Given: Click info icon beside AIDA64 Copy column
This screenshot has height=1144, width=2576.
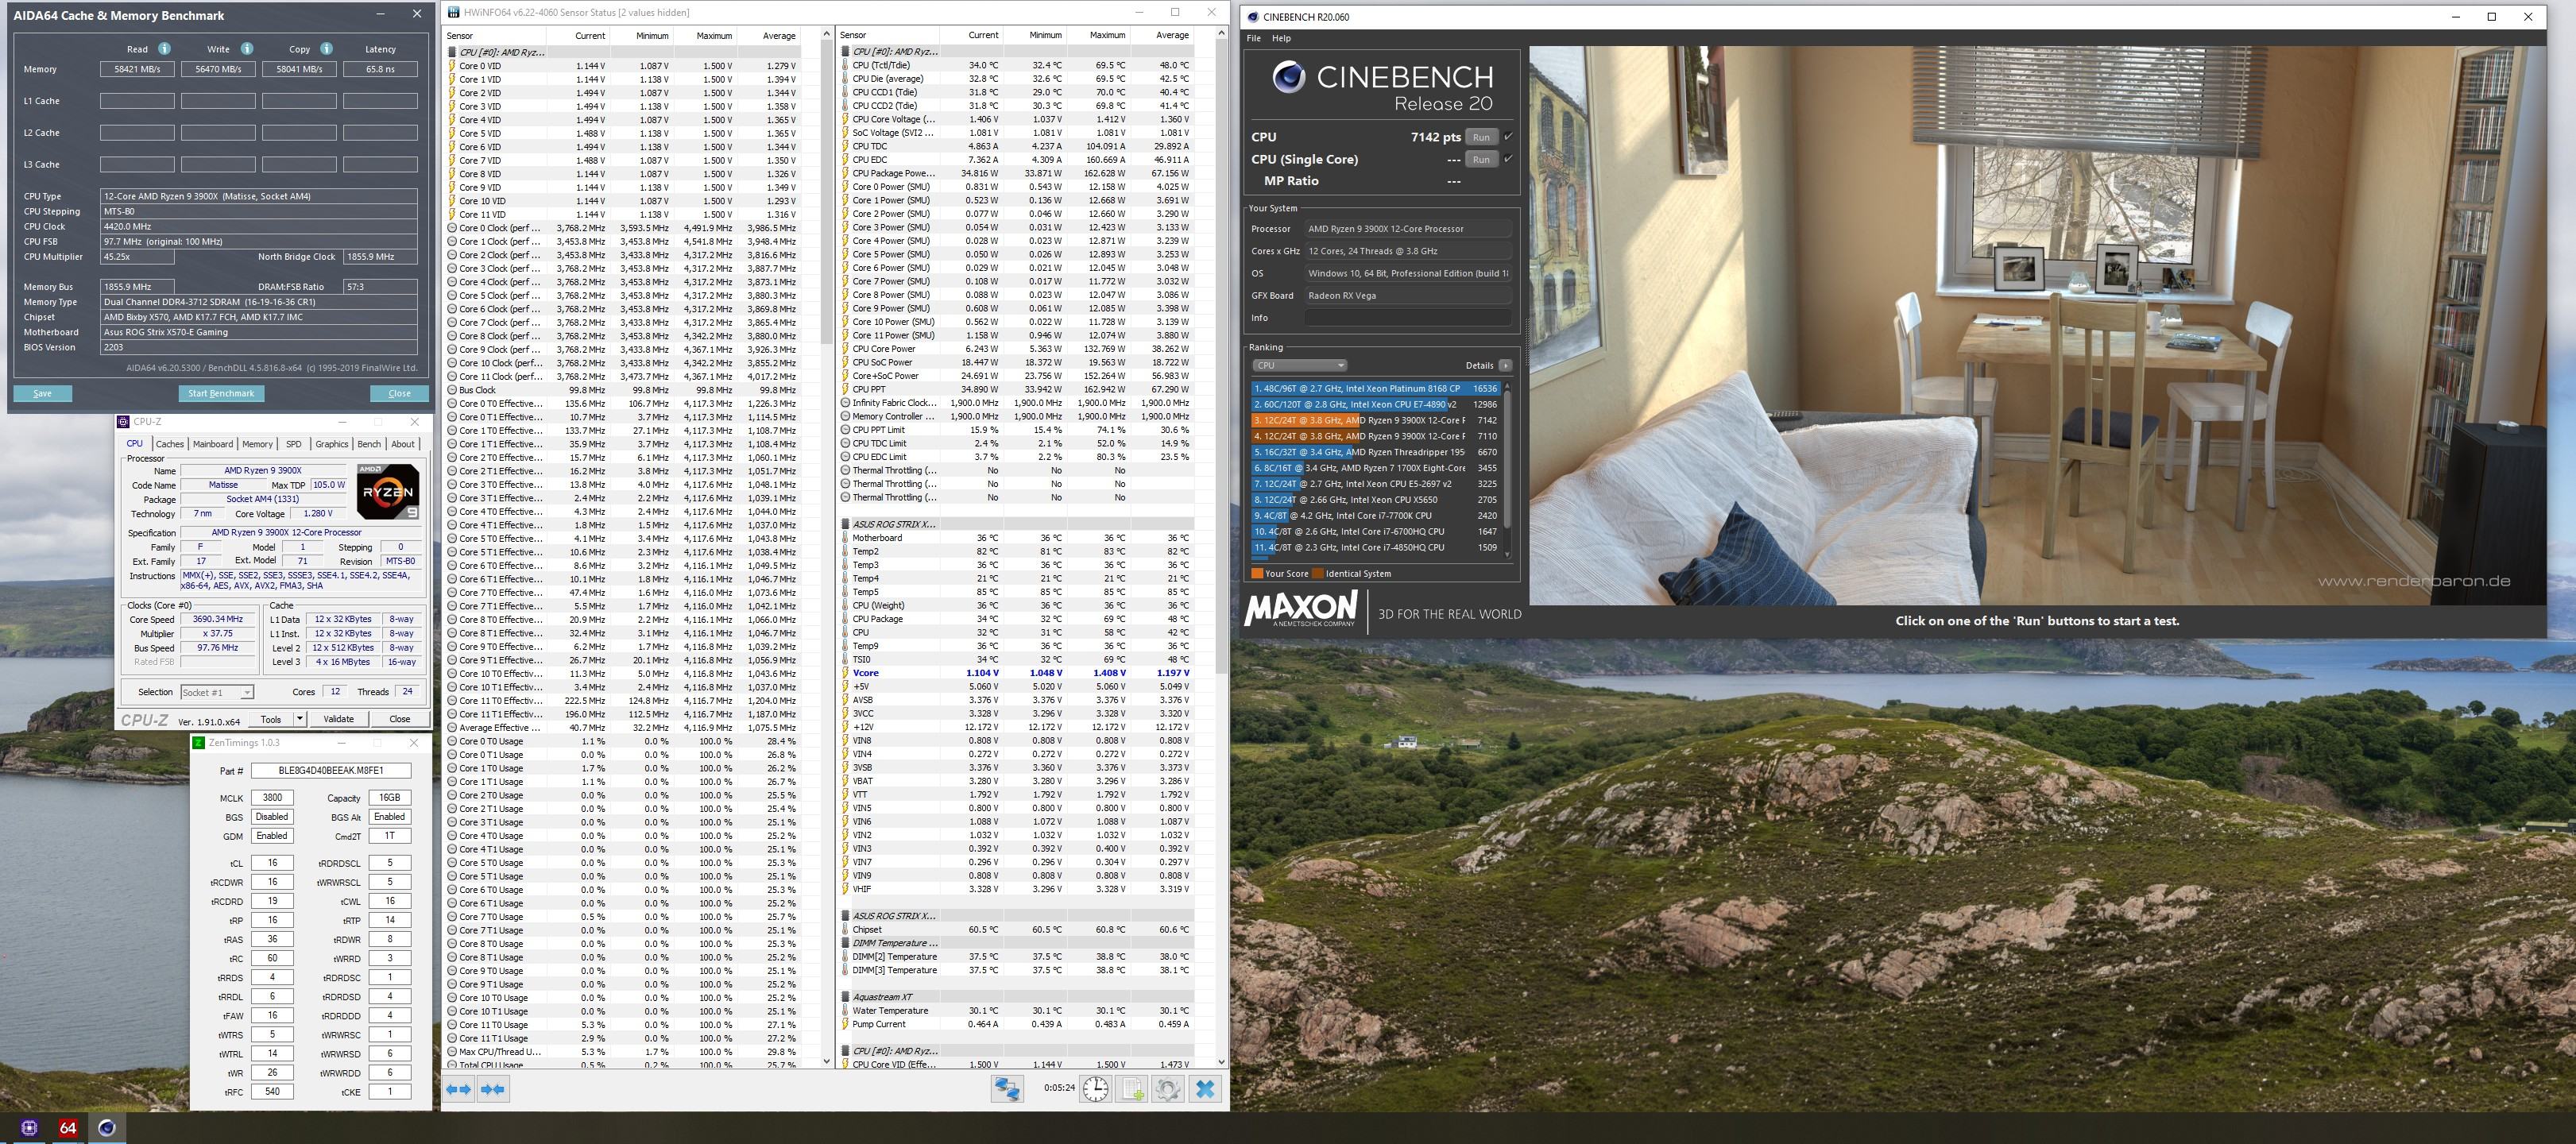Looking at the screenshot, I should (326, 49).
